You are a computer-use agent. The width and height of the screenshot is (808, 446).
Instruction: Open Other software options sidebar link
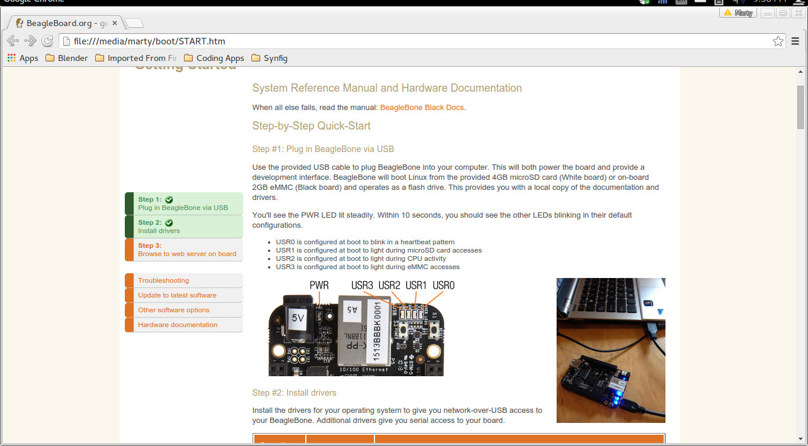184,310
